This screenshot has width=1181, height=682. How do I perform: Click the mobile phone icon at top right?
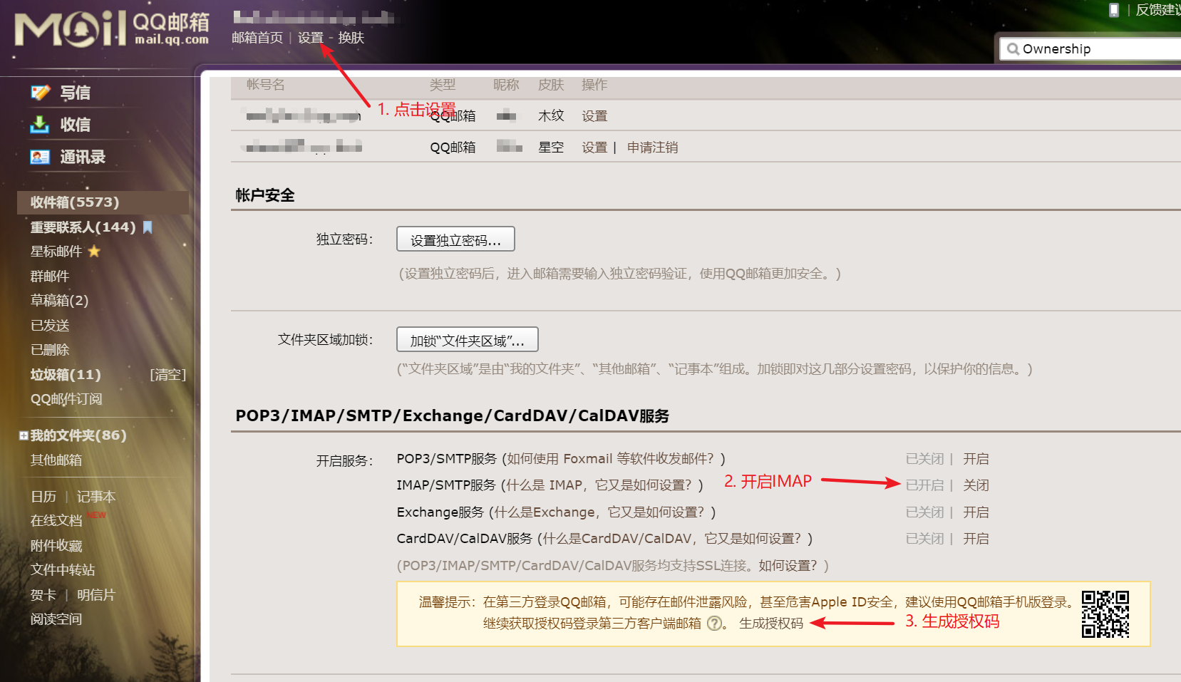(1114, 10)
